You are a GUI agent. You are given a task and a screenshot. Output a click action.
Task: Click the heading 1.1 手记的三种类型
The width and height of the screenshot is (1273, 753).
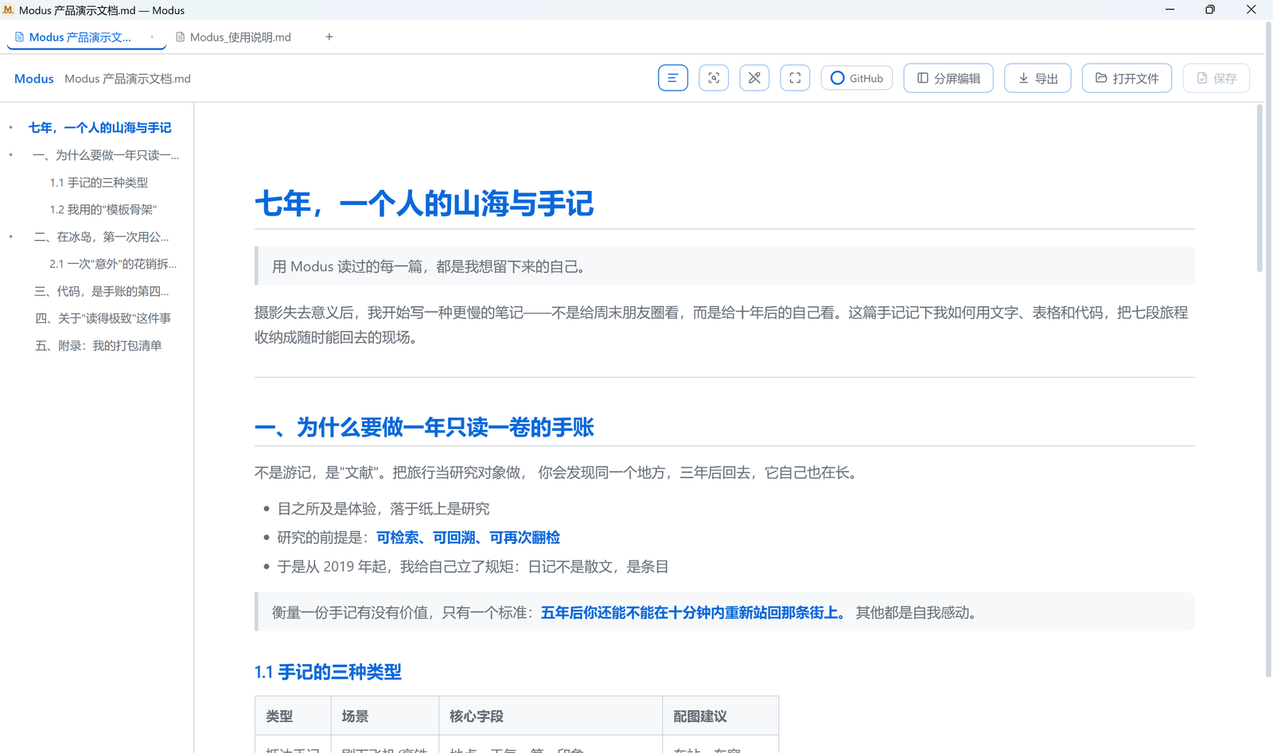pyautogui.click(x=328, y=672)
